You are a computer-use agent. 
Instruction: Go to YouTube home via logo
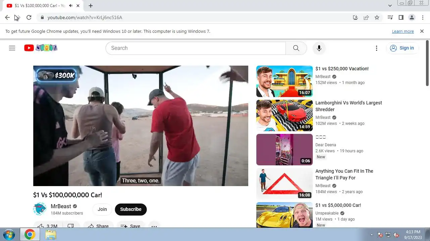[41, 48]
